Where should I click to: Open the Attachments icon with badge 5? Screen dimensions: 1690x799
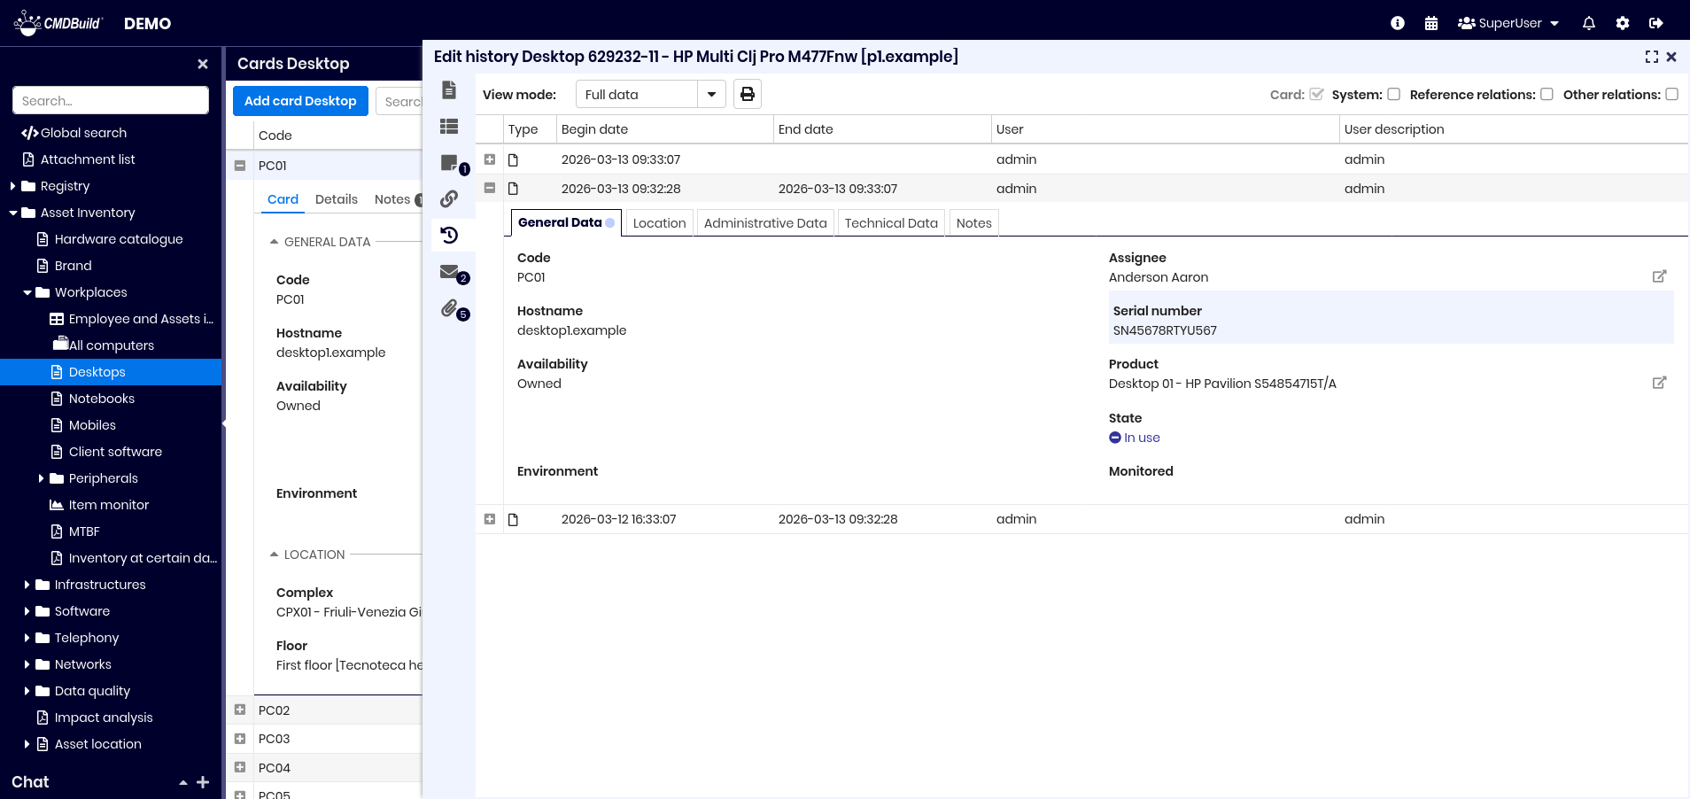[x=451, y=308]
